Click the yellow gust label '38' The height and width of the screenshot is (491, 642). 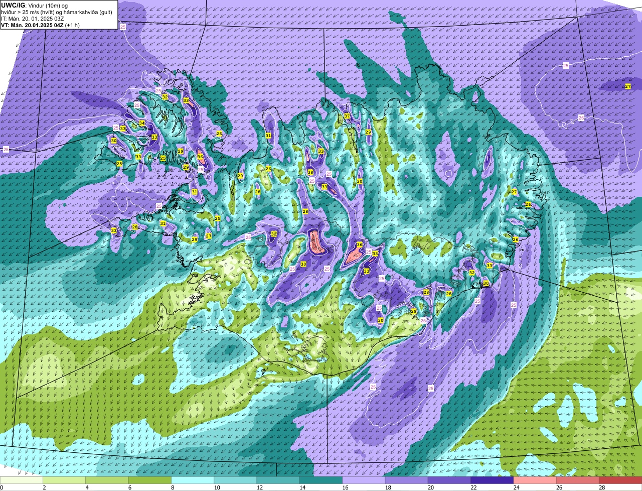[x=310, y=172]
